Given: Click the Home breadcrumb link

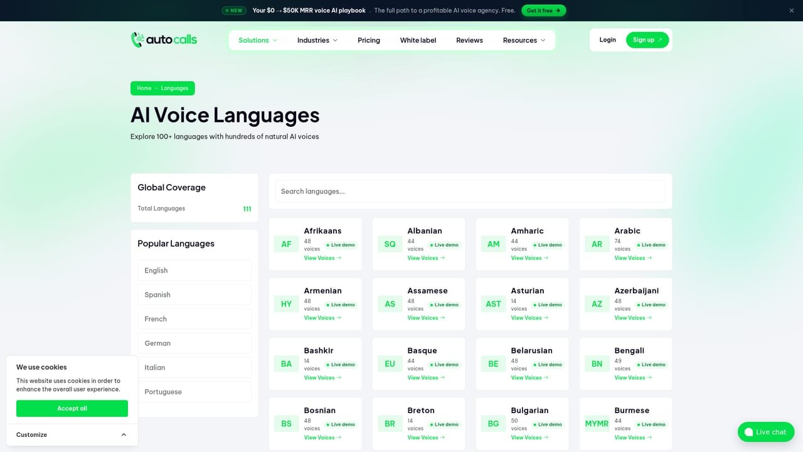Looking at the screenshot, I should (x=144, y=89).
